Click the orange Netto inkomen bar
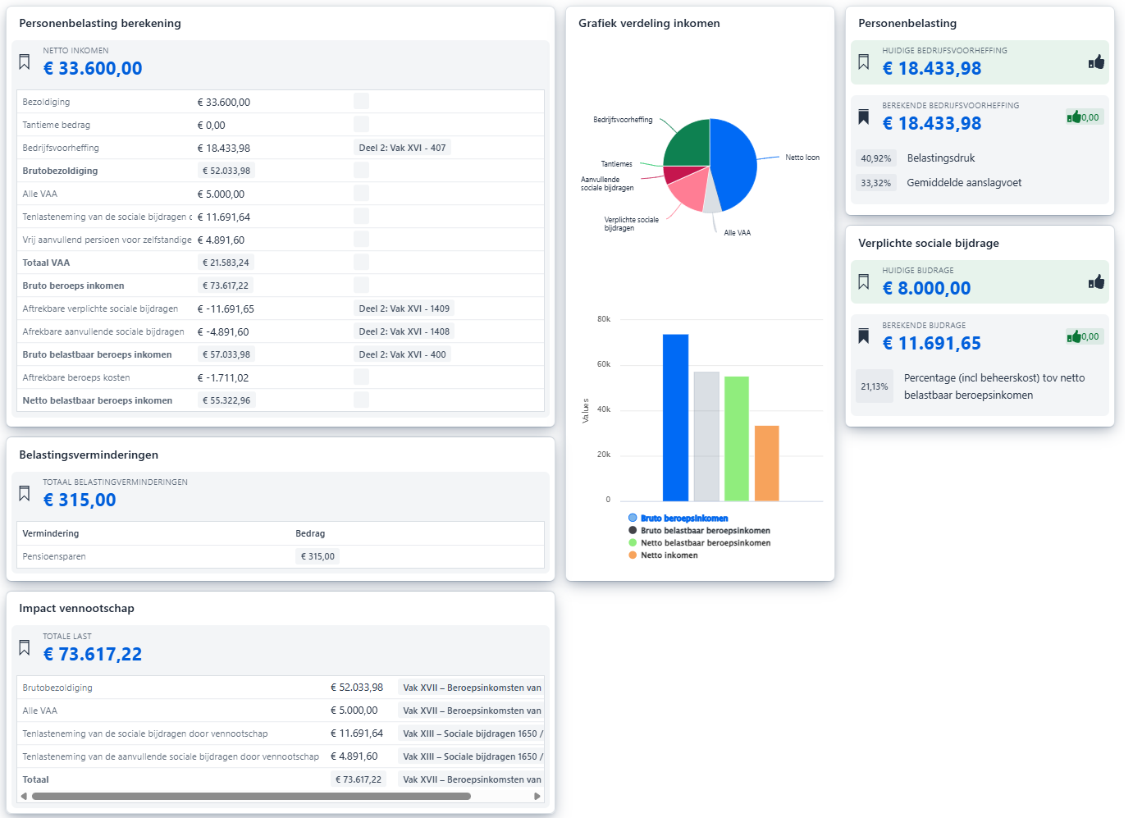Screen dimensions: 1133x818 tap(766, 464)
